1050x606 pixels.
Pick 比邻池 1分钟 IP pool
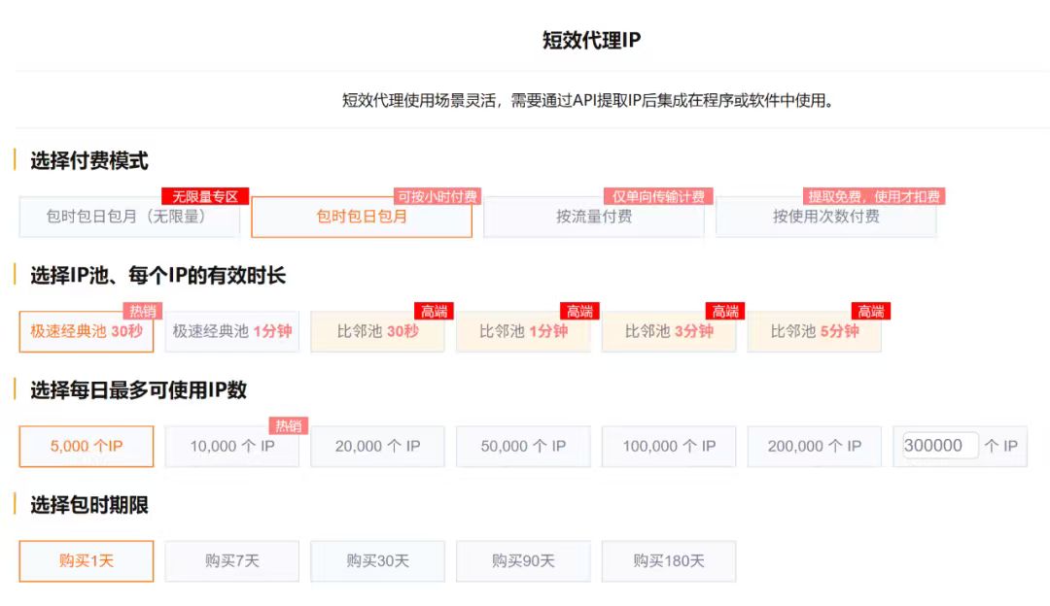(523, 331)
